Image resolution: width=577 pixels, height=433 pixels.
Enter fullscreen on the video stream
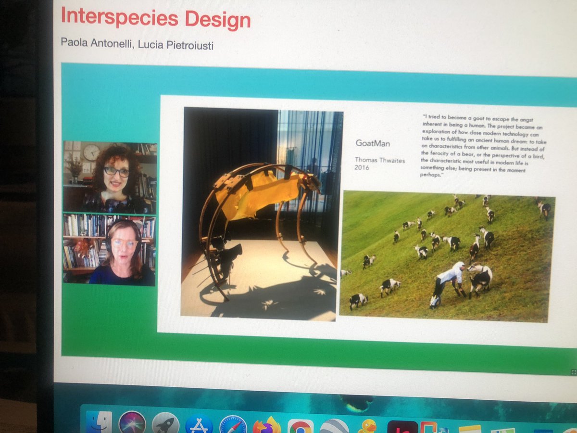[x=573, y=372]
